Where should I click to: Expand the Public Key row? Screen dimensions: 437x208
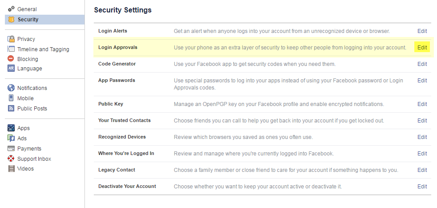[422, 104]
